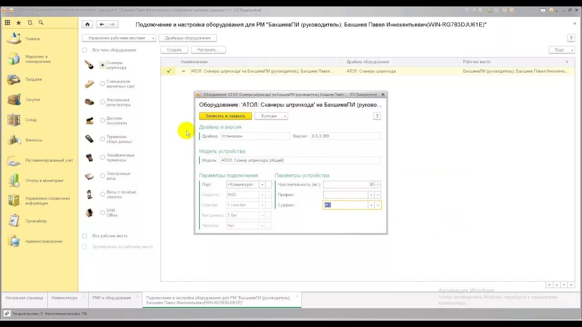The height and width of the screenshot is (327, 582).
Task: Select Терминалы сбора данных radio button
Action: (x=103, y=139)
